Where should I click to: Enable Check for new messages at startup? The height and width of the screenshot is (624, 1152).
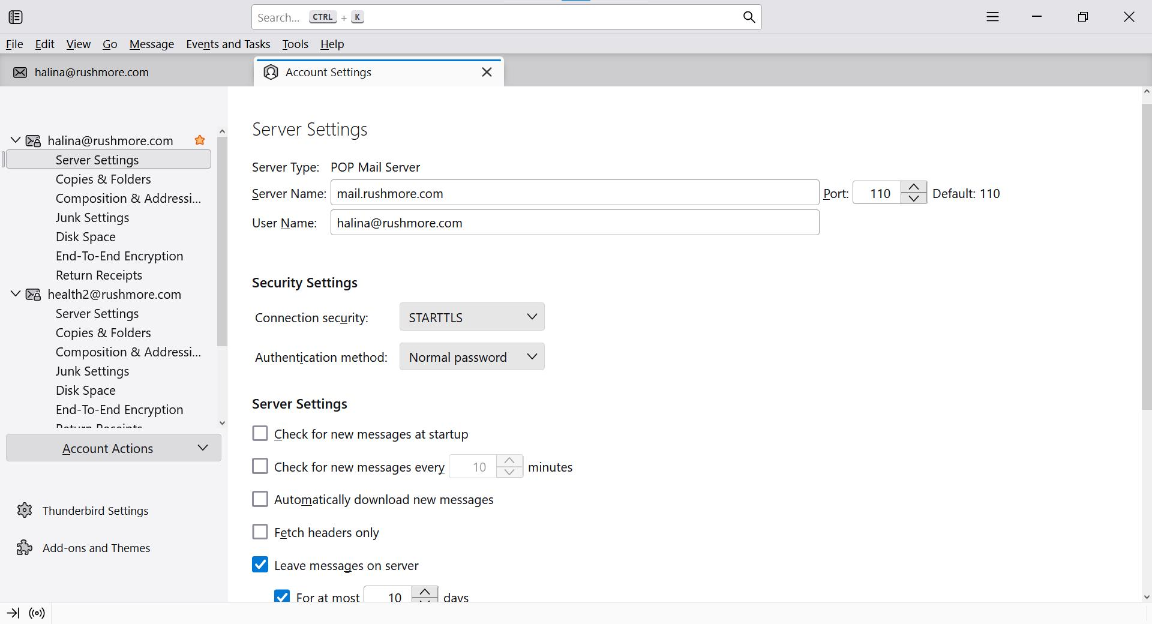260,434
